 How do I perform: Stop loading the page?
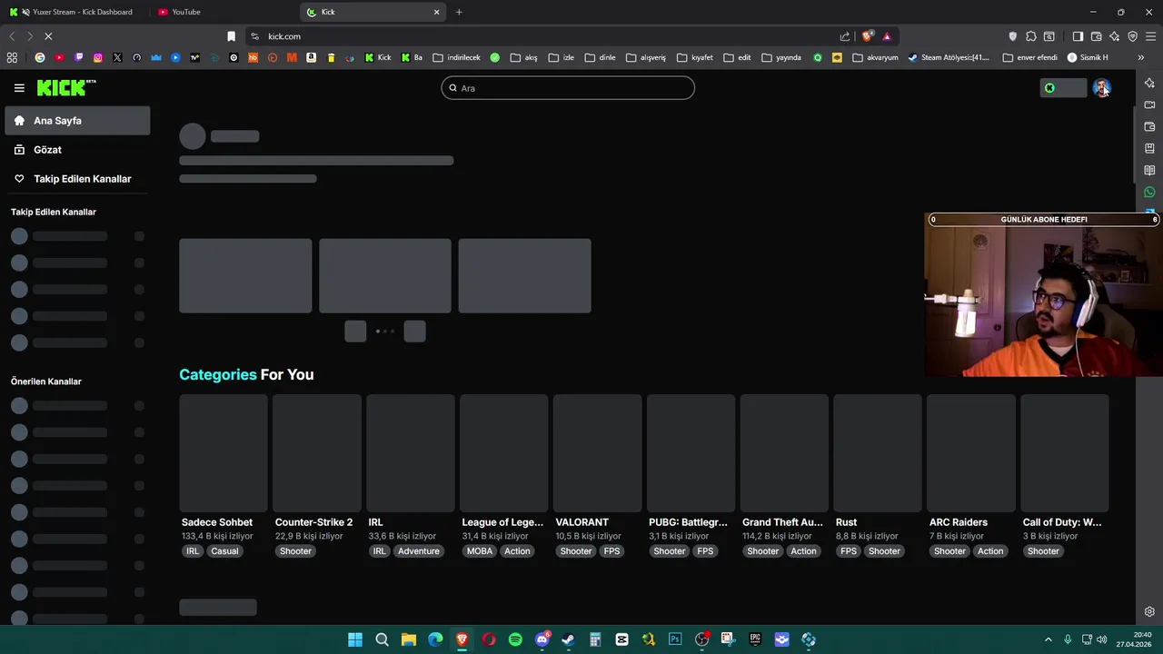point(48,36)
